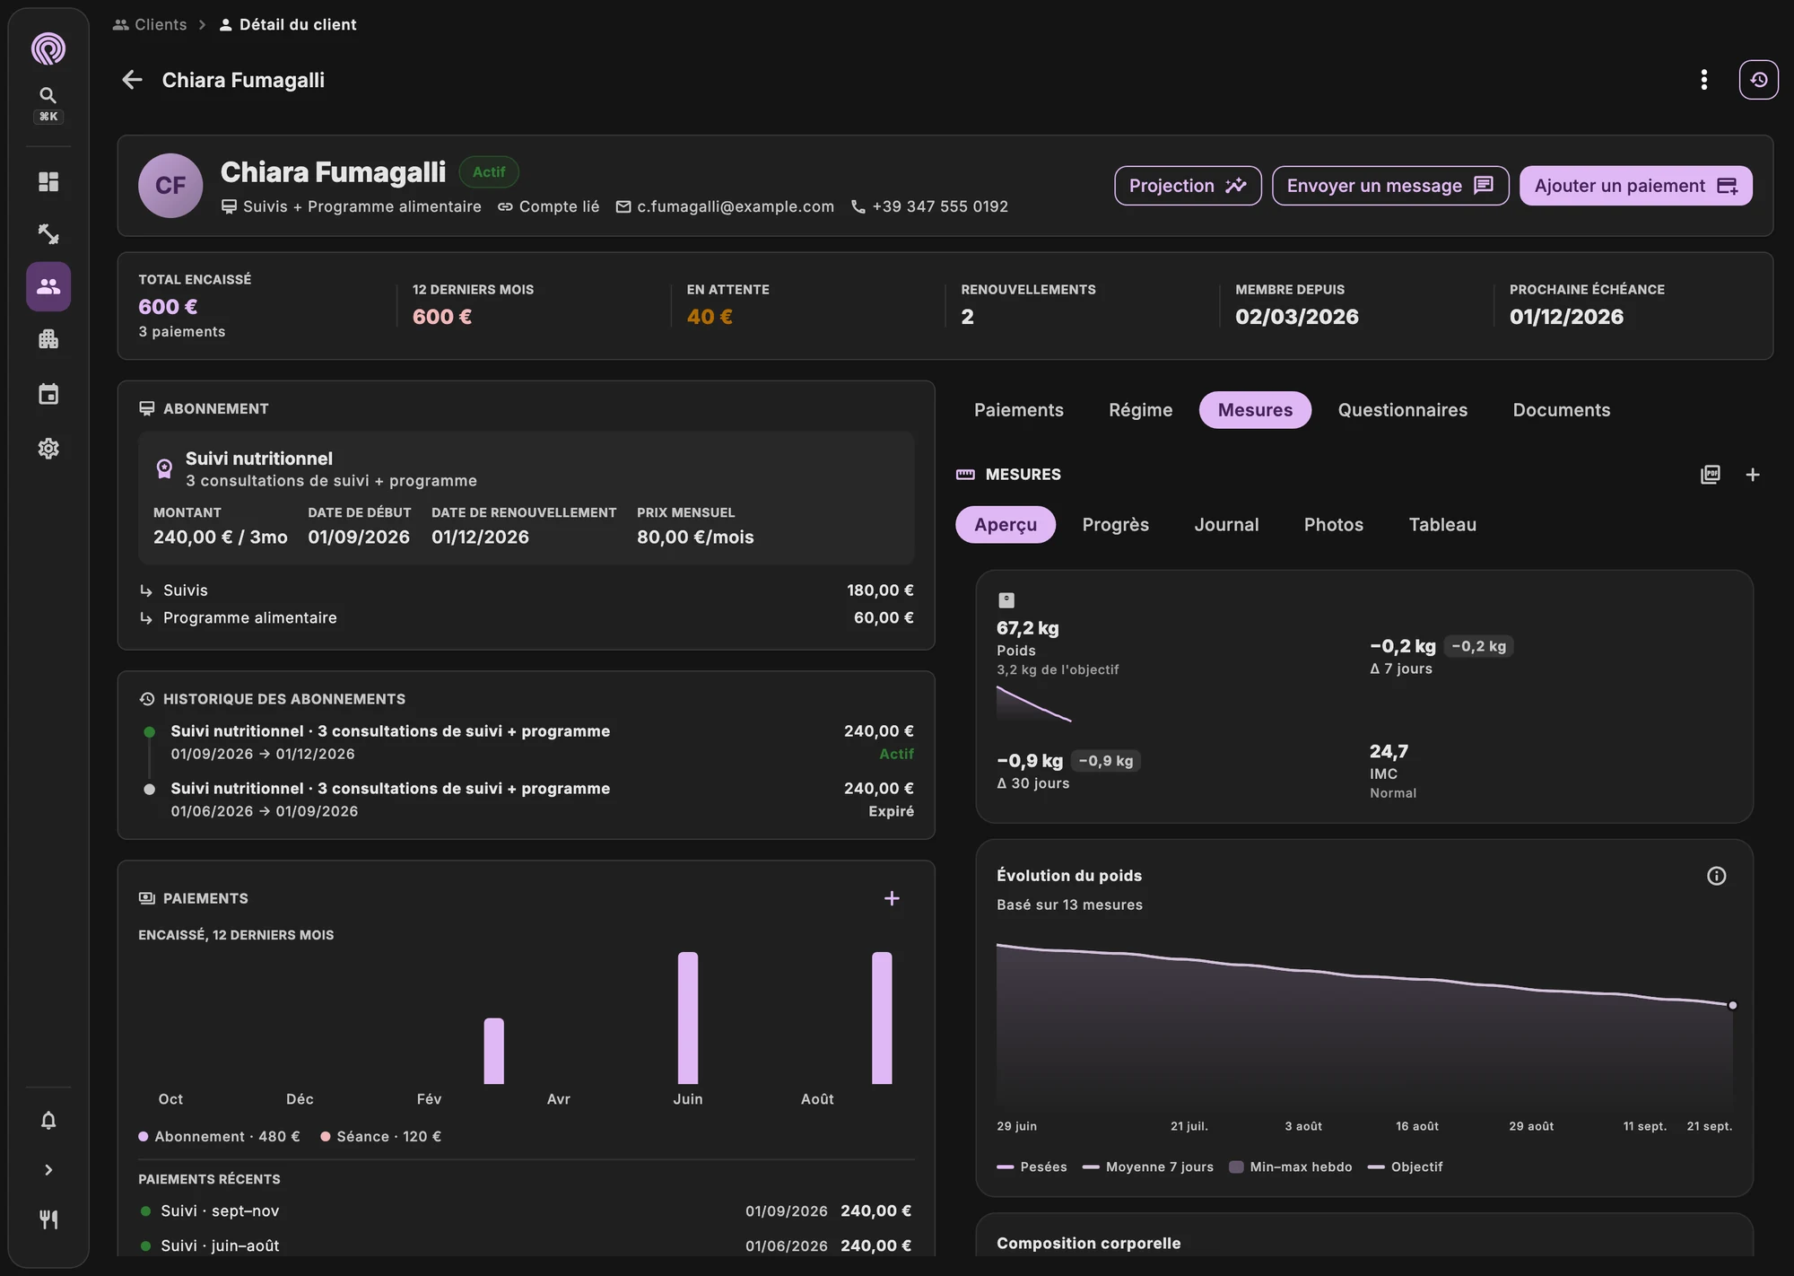The image size is (1794, 1276).
Task: Click the Juin payment bar
Action: click(x=688, y=1018)
